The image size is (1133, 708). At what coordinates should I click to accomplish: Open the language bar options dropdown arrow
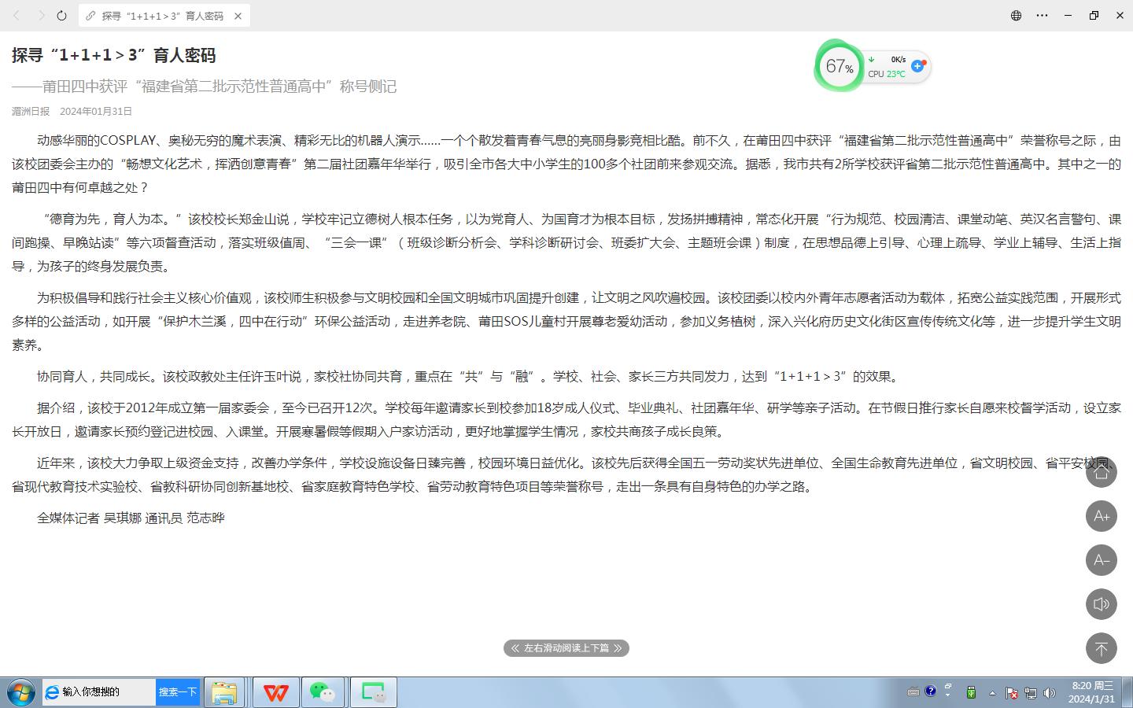coord(948,695)
